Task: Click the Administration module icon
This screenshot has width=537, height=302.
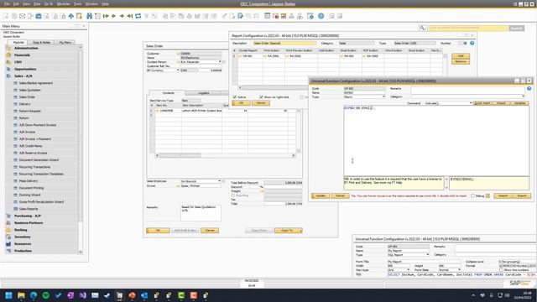Action: click(x=8, y=49)
